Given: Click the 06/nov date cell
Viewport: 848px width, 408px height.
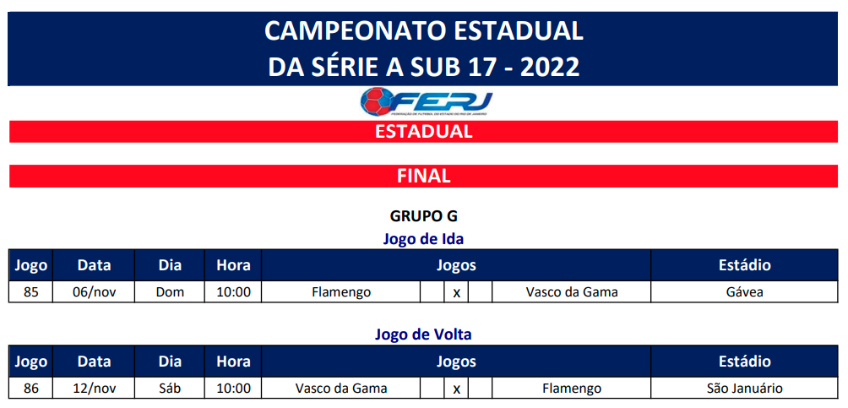Looking at the screenshot, I should coord(94,292).
